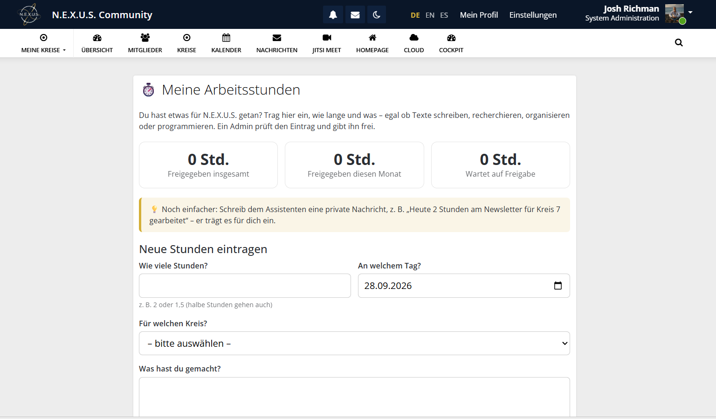
Task: Click the N.E.X.U.S. Community title
Action: point(102,15)
